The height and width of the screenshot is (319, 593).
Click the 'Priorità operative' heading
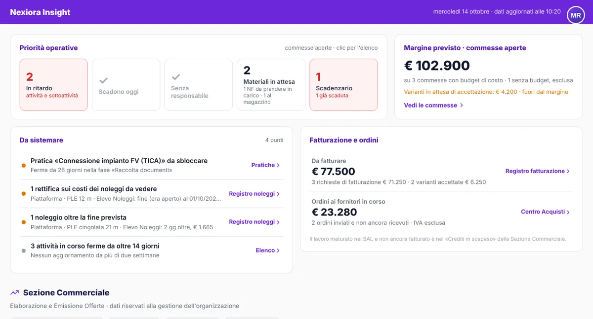[48, 48]
